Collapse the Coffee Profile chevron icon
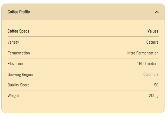167x117 pixels. [156, 12]
